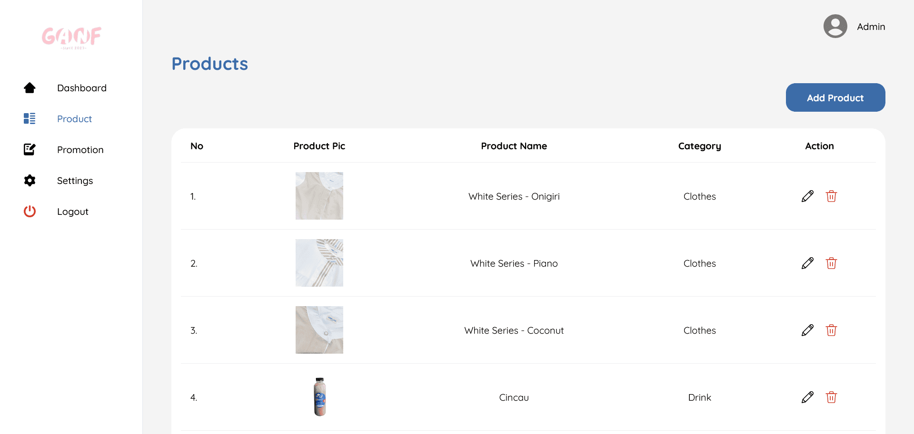Log out using the Logout item
This screenshot has height=434, width=914.
pos(72,212)
